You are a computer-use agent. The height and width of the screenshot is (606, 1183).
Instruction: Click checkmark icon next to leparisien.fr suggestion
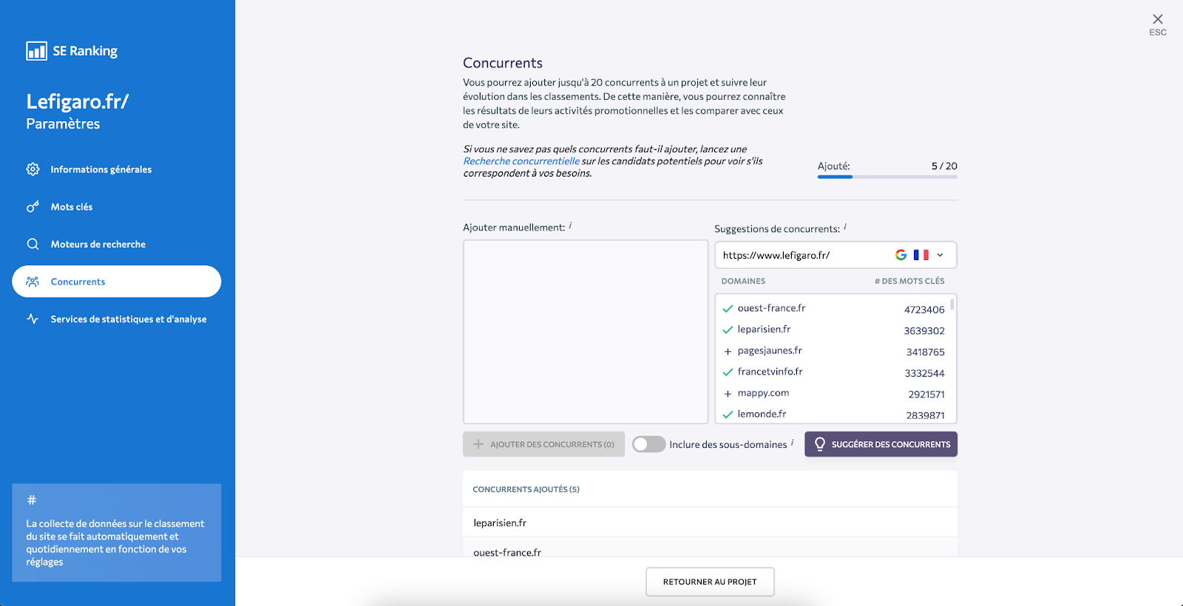click(x=728, y=330)
